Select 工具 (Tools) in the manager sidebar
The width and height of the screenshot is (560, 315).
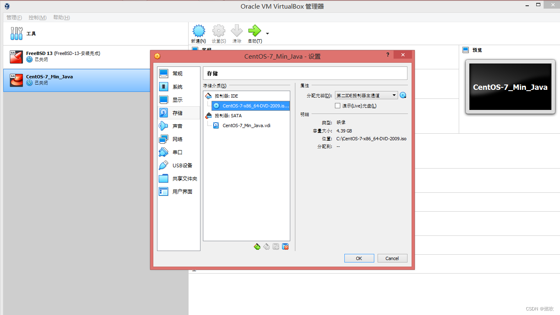click(95, 34)
